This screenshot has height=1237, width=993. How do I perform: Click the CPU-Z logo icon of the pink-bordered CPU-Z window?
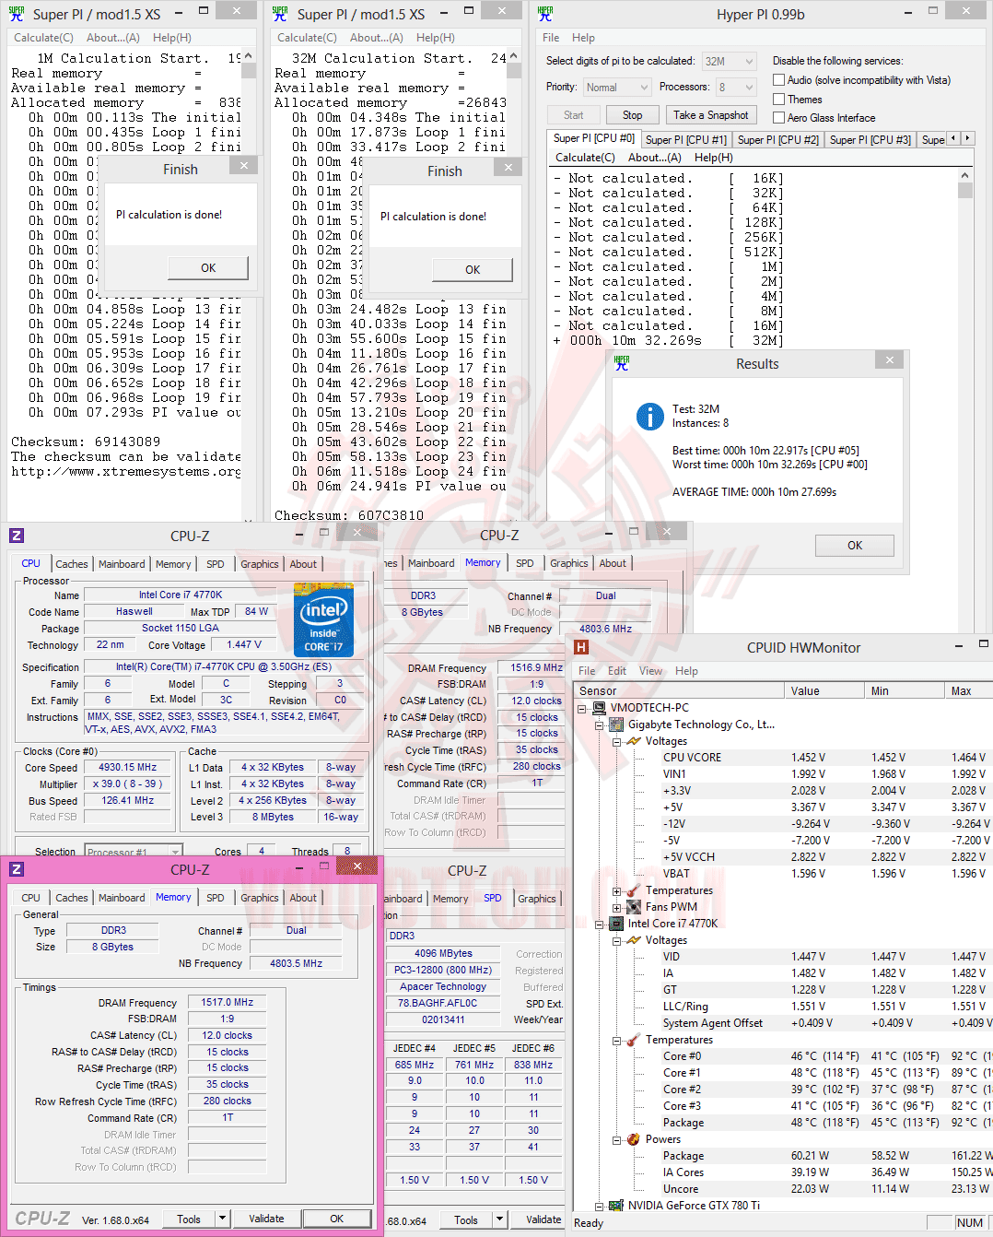17,869
